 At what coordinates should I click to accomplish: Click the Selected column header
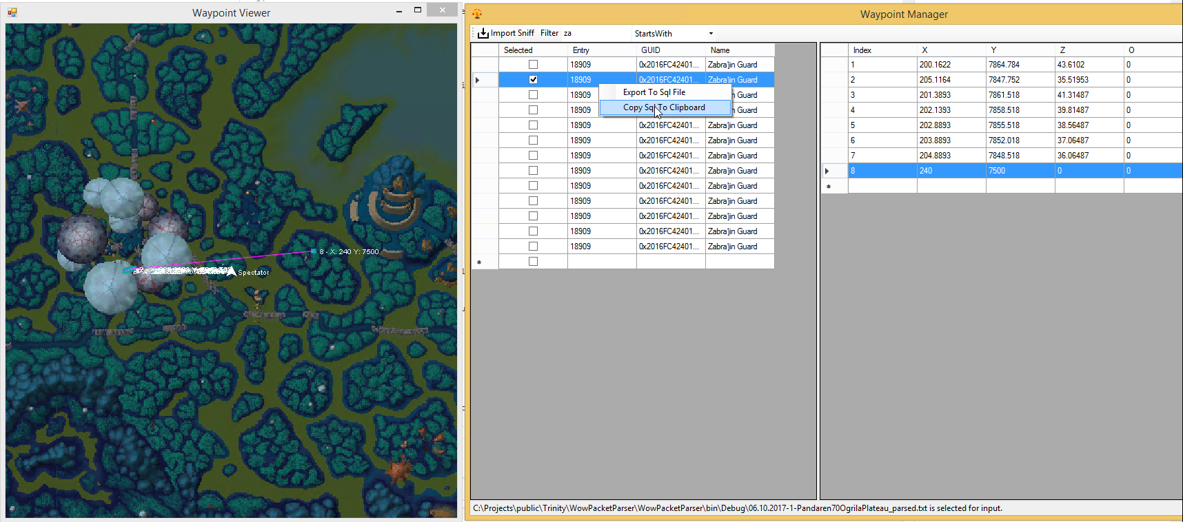pyautogui.click(x=533, y=50)
